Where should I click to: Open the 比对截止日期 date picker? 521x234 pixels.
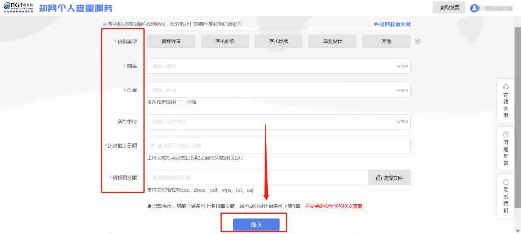click(278, 145)
